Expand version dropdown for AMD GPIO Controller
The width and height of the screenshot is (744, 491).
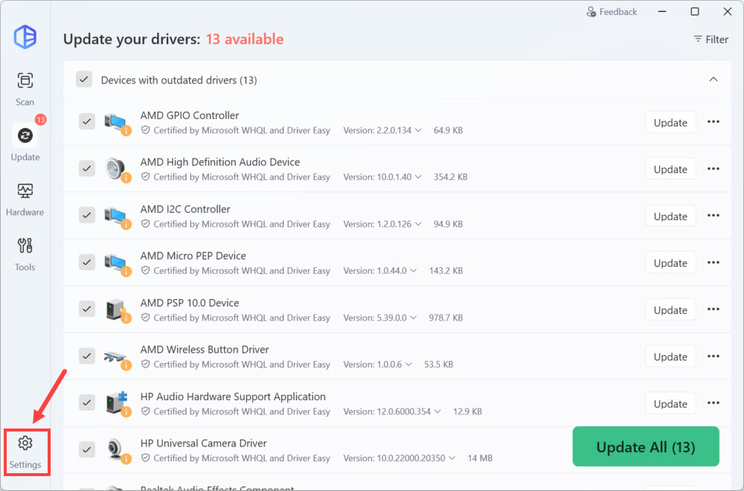point(418,130)
